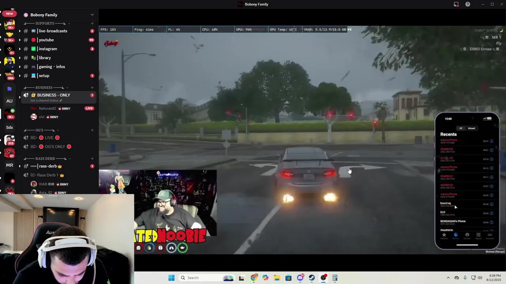Screen dimensions: 506x284
Task: Open the live-broadcasts channel
Action: [58, 31]
